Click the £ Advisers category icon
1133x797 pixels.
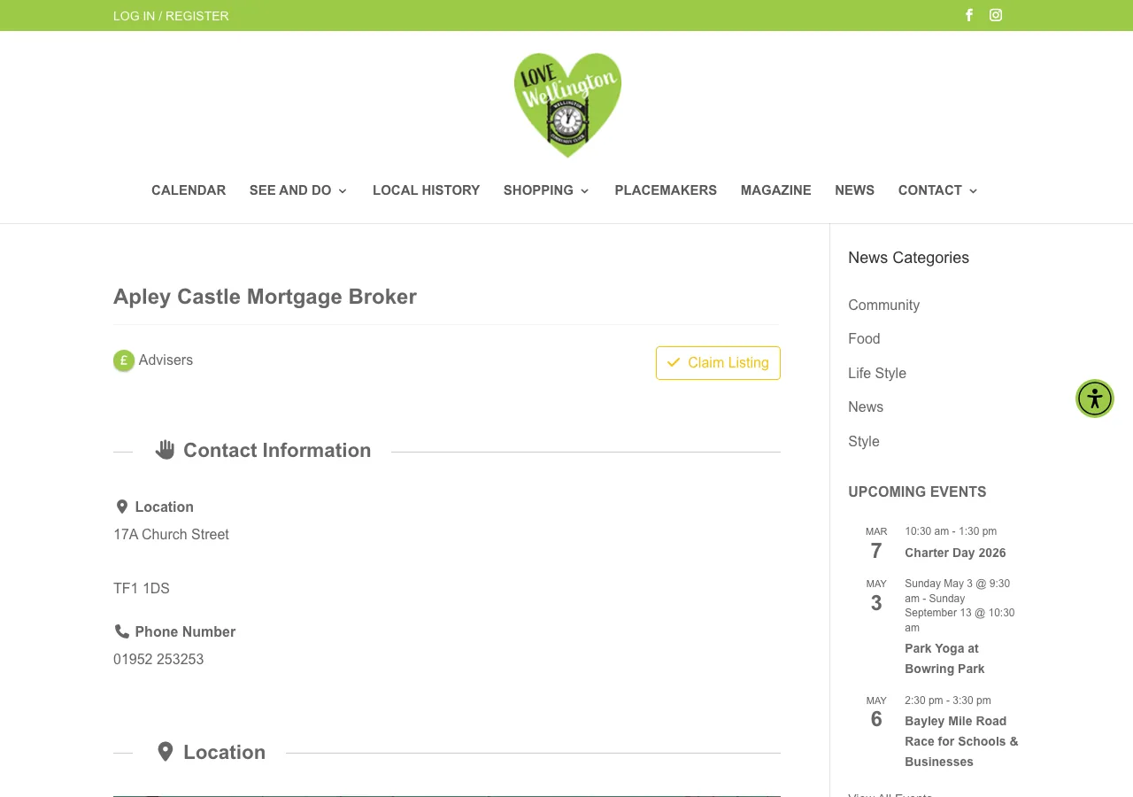click(123, 360)
